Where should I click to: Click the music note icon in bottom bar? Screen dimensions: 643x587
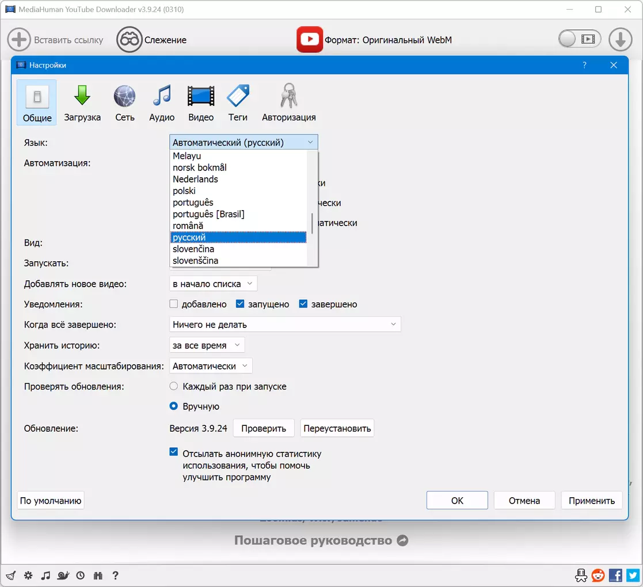[x=45, y=575]
